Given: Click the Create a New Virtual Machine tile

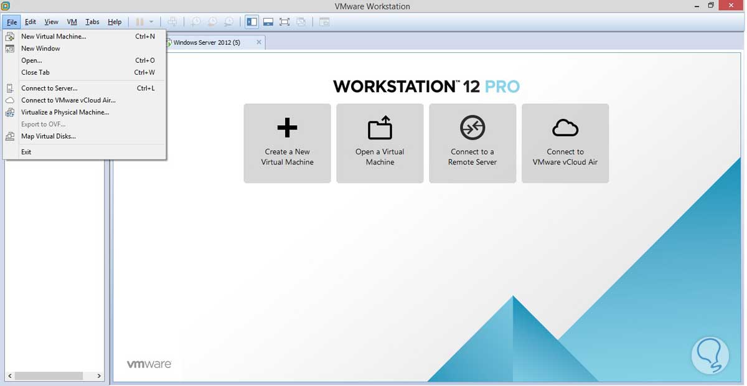Looking at the screenshot, I should [x=287, y=143].
